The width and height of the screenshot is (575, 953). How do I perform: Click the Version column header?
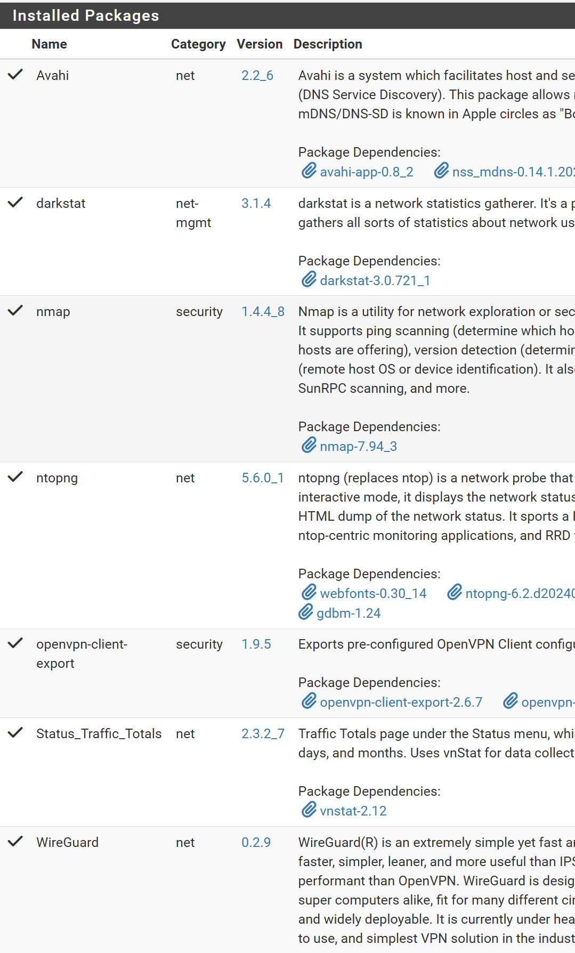[260, 44]
